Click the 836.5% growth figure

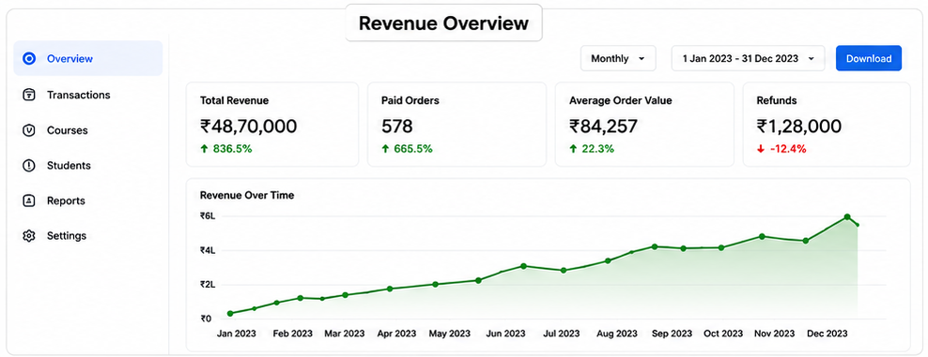pos(232,149)
